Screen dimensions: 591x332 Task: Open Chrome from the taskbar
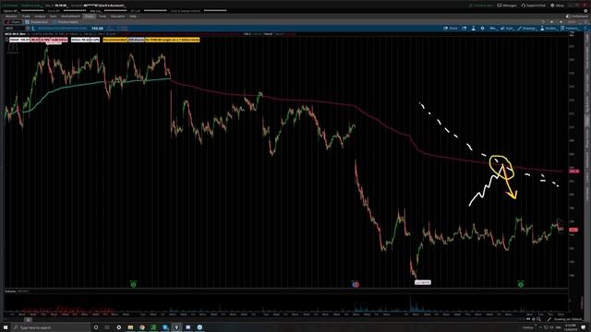pyautogui.click(x=142, y=327)
